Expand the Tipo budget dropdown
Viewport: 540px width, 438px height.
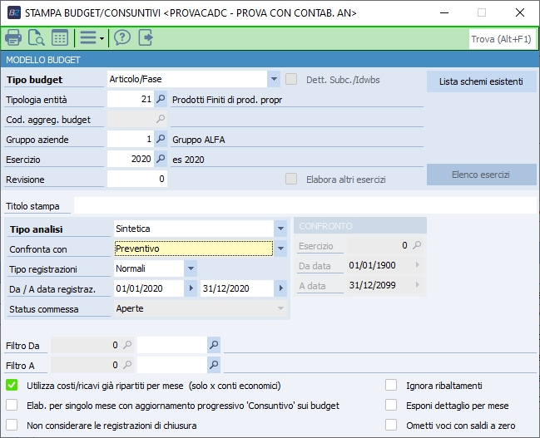pos(274,80)
